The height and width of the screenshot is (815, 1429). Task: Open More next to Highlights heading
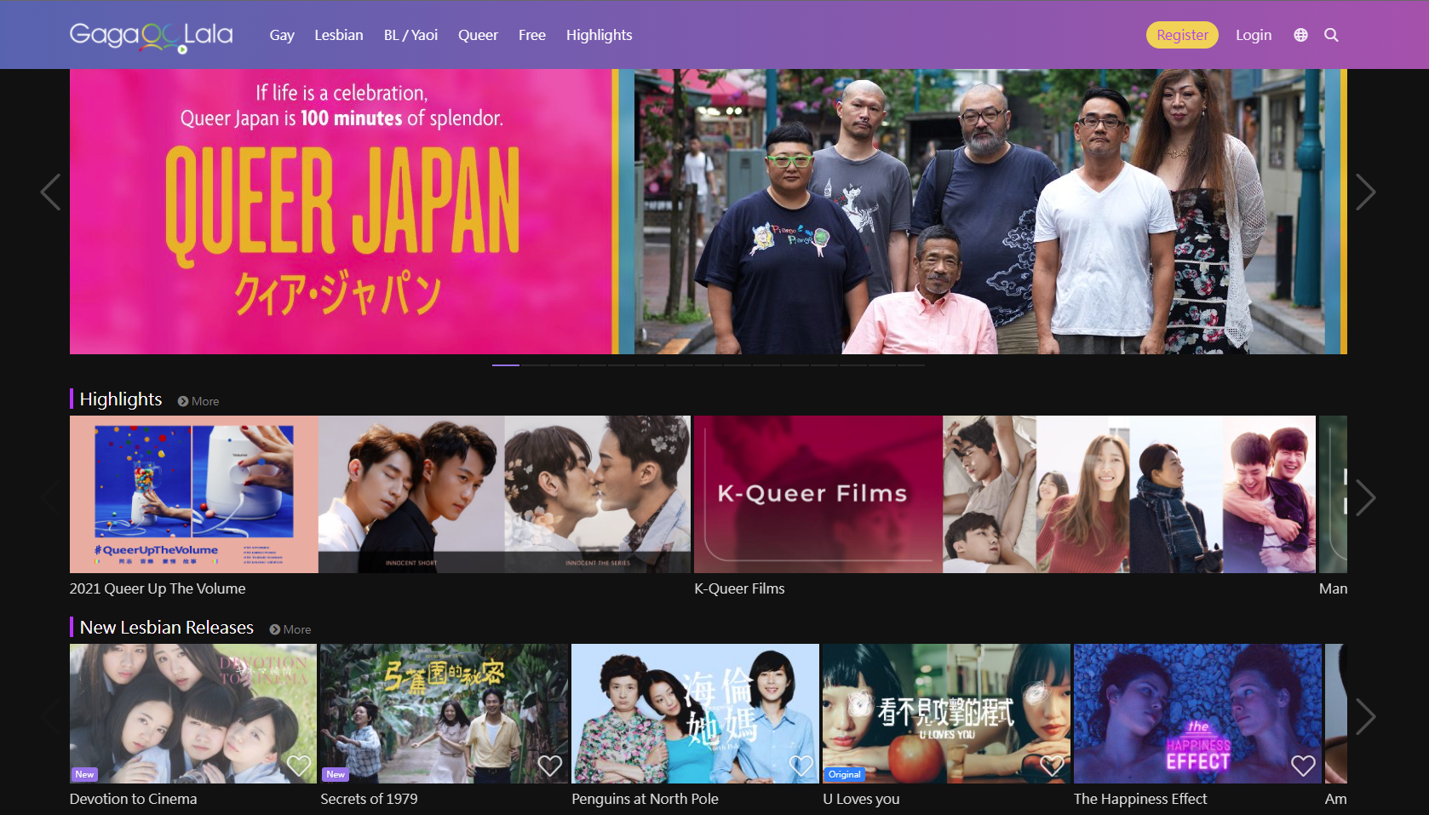click(x=198, y=401)
